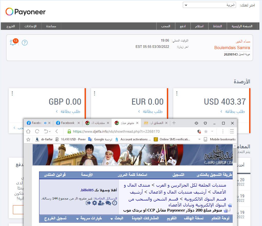Mute the first Facebook tab audio
Screen dimensions: 262x226
pyautogui.click(x=45, y=123)
